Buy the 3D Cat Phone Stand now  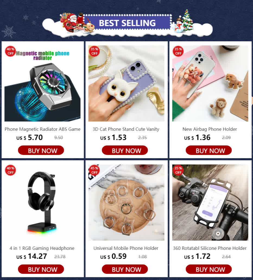click(125, 150)
